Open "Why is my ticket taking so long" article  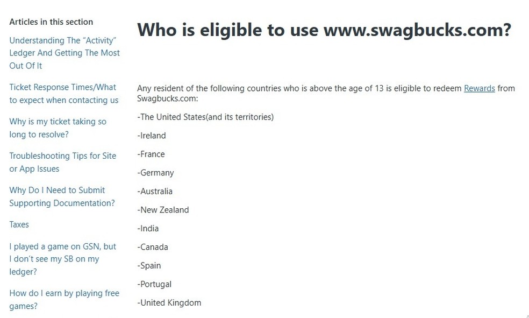tap(58, 128)
